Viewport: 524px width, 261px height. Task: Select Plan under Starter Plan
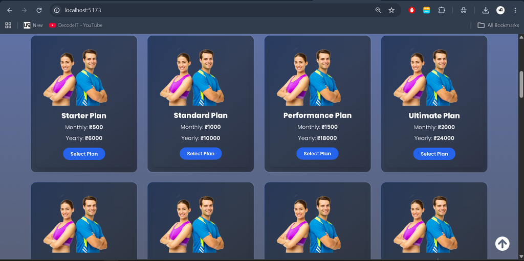click(84, 154)
